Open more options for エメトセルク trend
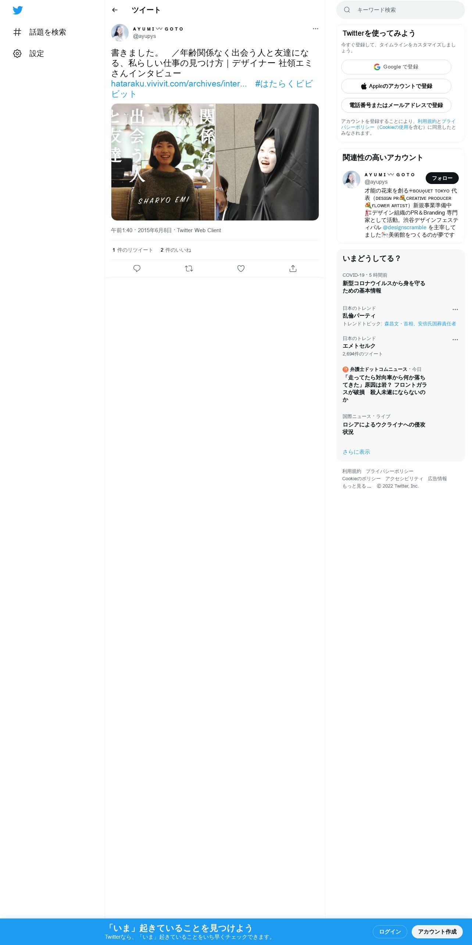 (x=455, y=340)
